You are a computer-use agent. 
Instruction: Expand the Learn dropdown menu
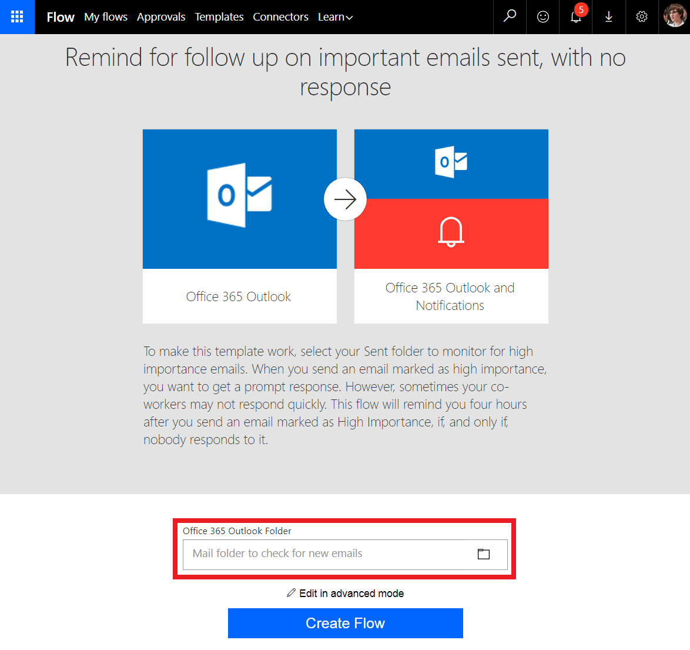click(335, 17)
